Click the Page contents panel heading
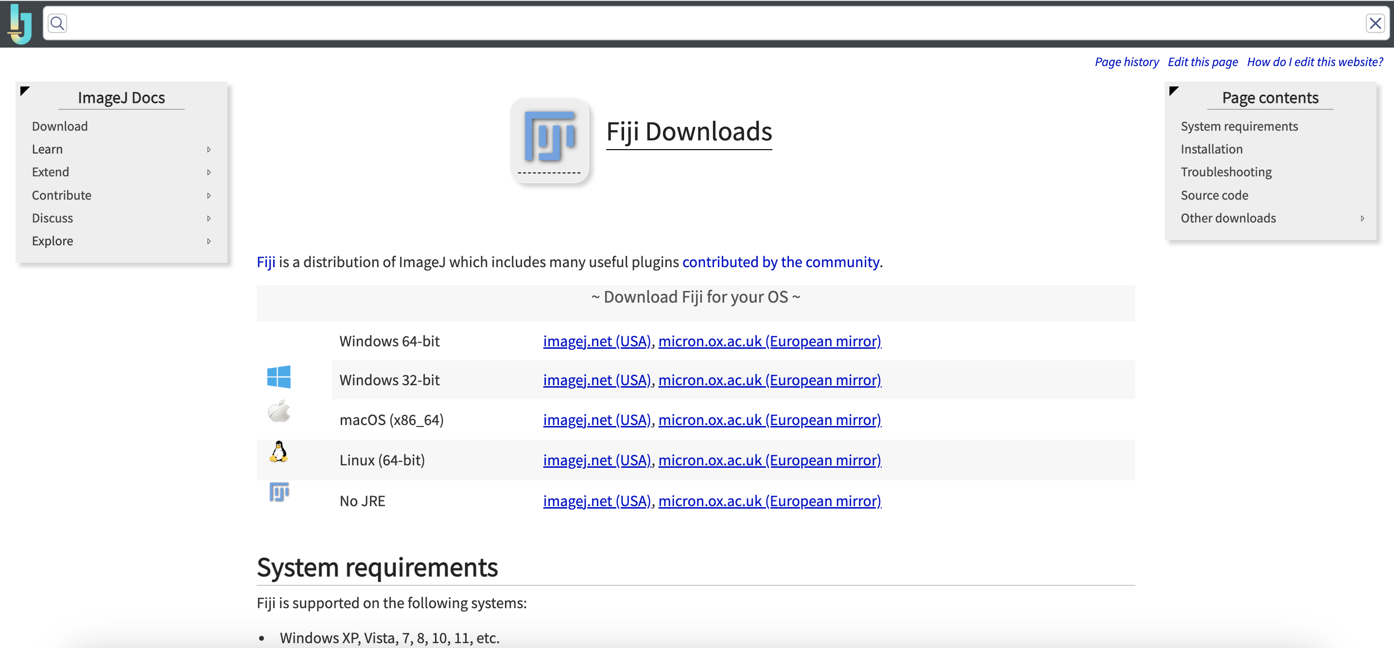The image size is (1394, 648). click(x=1270, y=97)
